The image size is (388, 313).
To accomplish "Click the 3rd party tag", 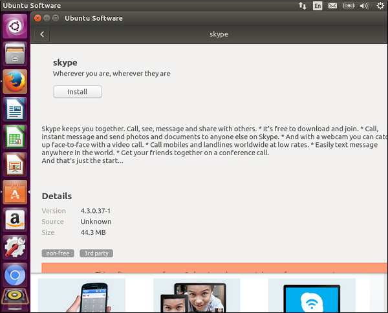I will tap(96, 254).
